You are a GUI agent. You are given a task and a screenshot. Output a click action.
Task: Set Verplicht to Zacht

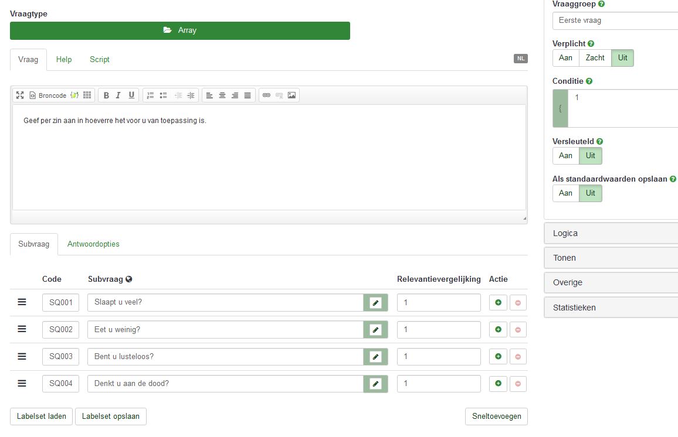595,58
